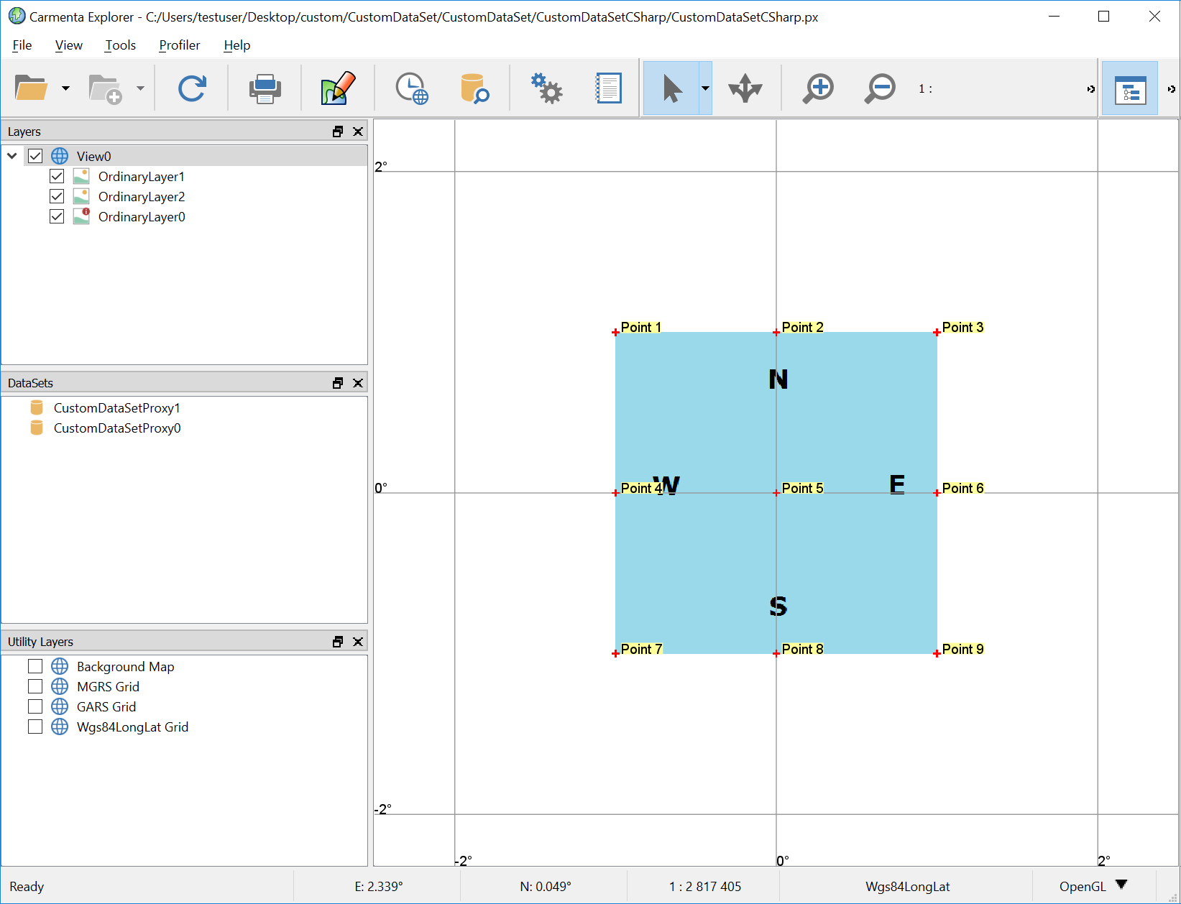The image size is (1181, 904).
Task: Select CustomDataSetProxy1 in DataSets panel
Action: click(x=116, y=408)
